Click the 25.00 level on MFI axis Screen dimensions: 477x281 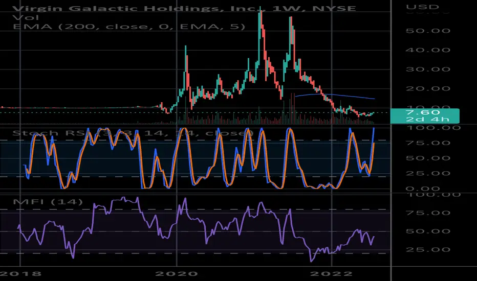pos(428,250)
